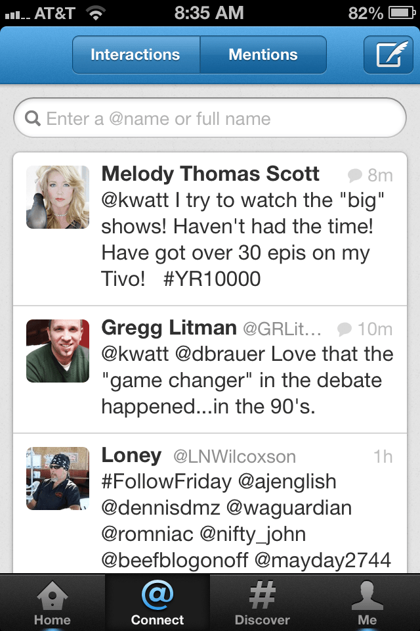Tap the name search input field
The image size is (420, 631).
[210, 118]
